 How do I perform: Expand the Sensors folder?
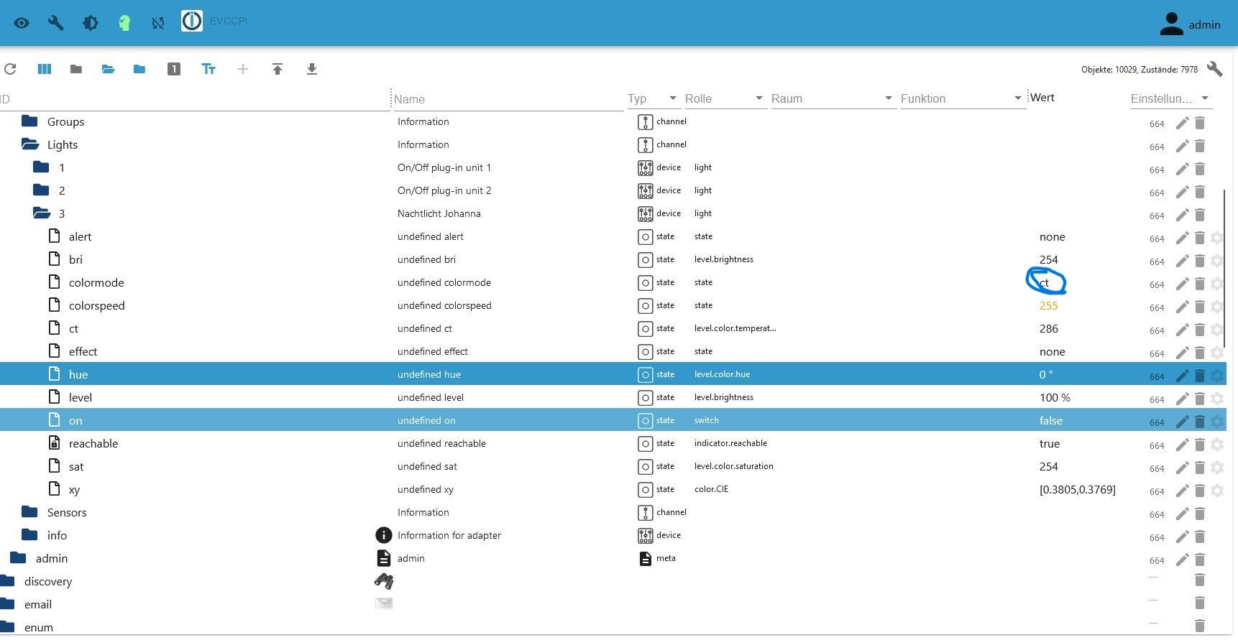click(x=30, y=512)
